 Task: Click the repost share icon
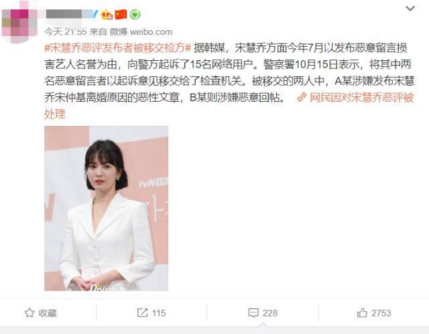click(x=142, y=313)
